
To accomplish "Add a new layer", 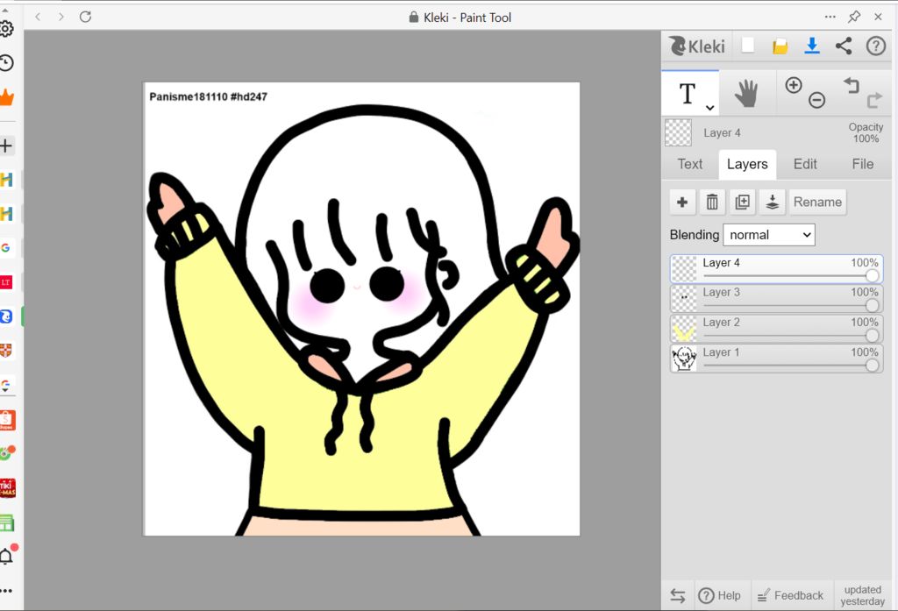I will [682, 202].
